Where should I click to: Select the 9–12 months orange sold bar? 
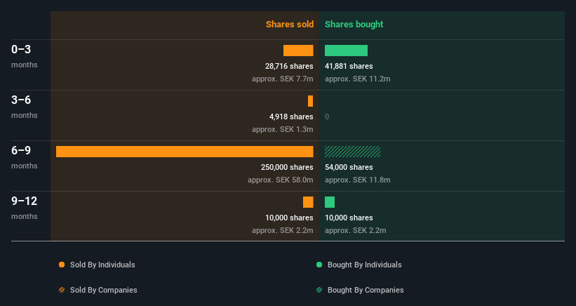tap(308, 202)
